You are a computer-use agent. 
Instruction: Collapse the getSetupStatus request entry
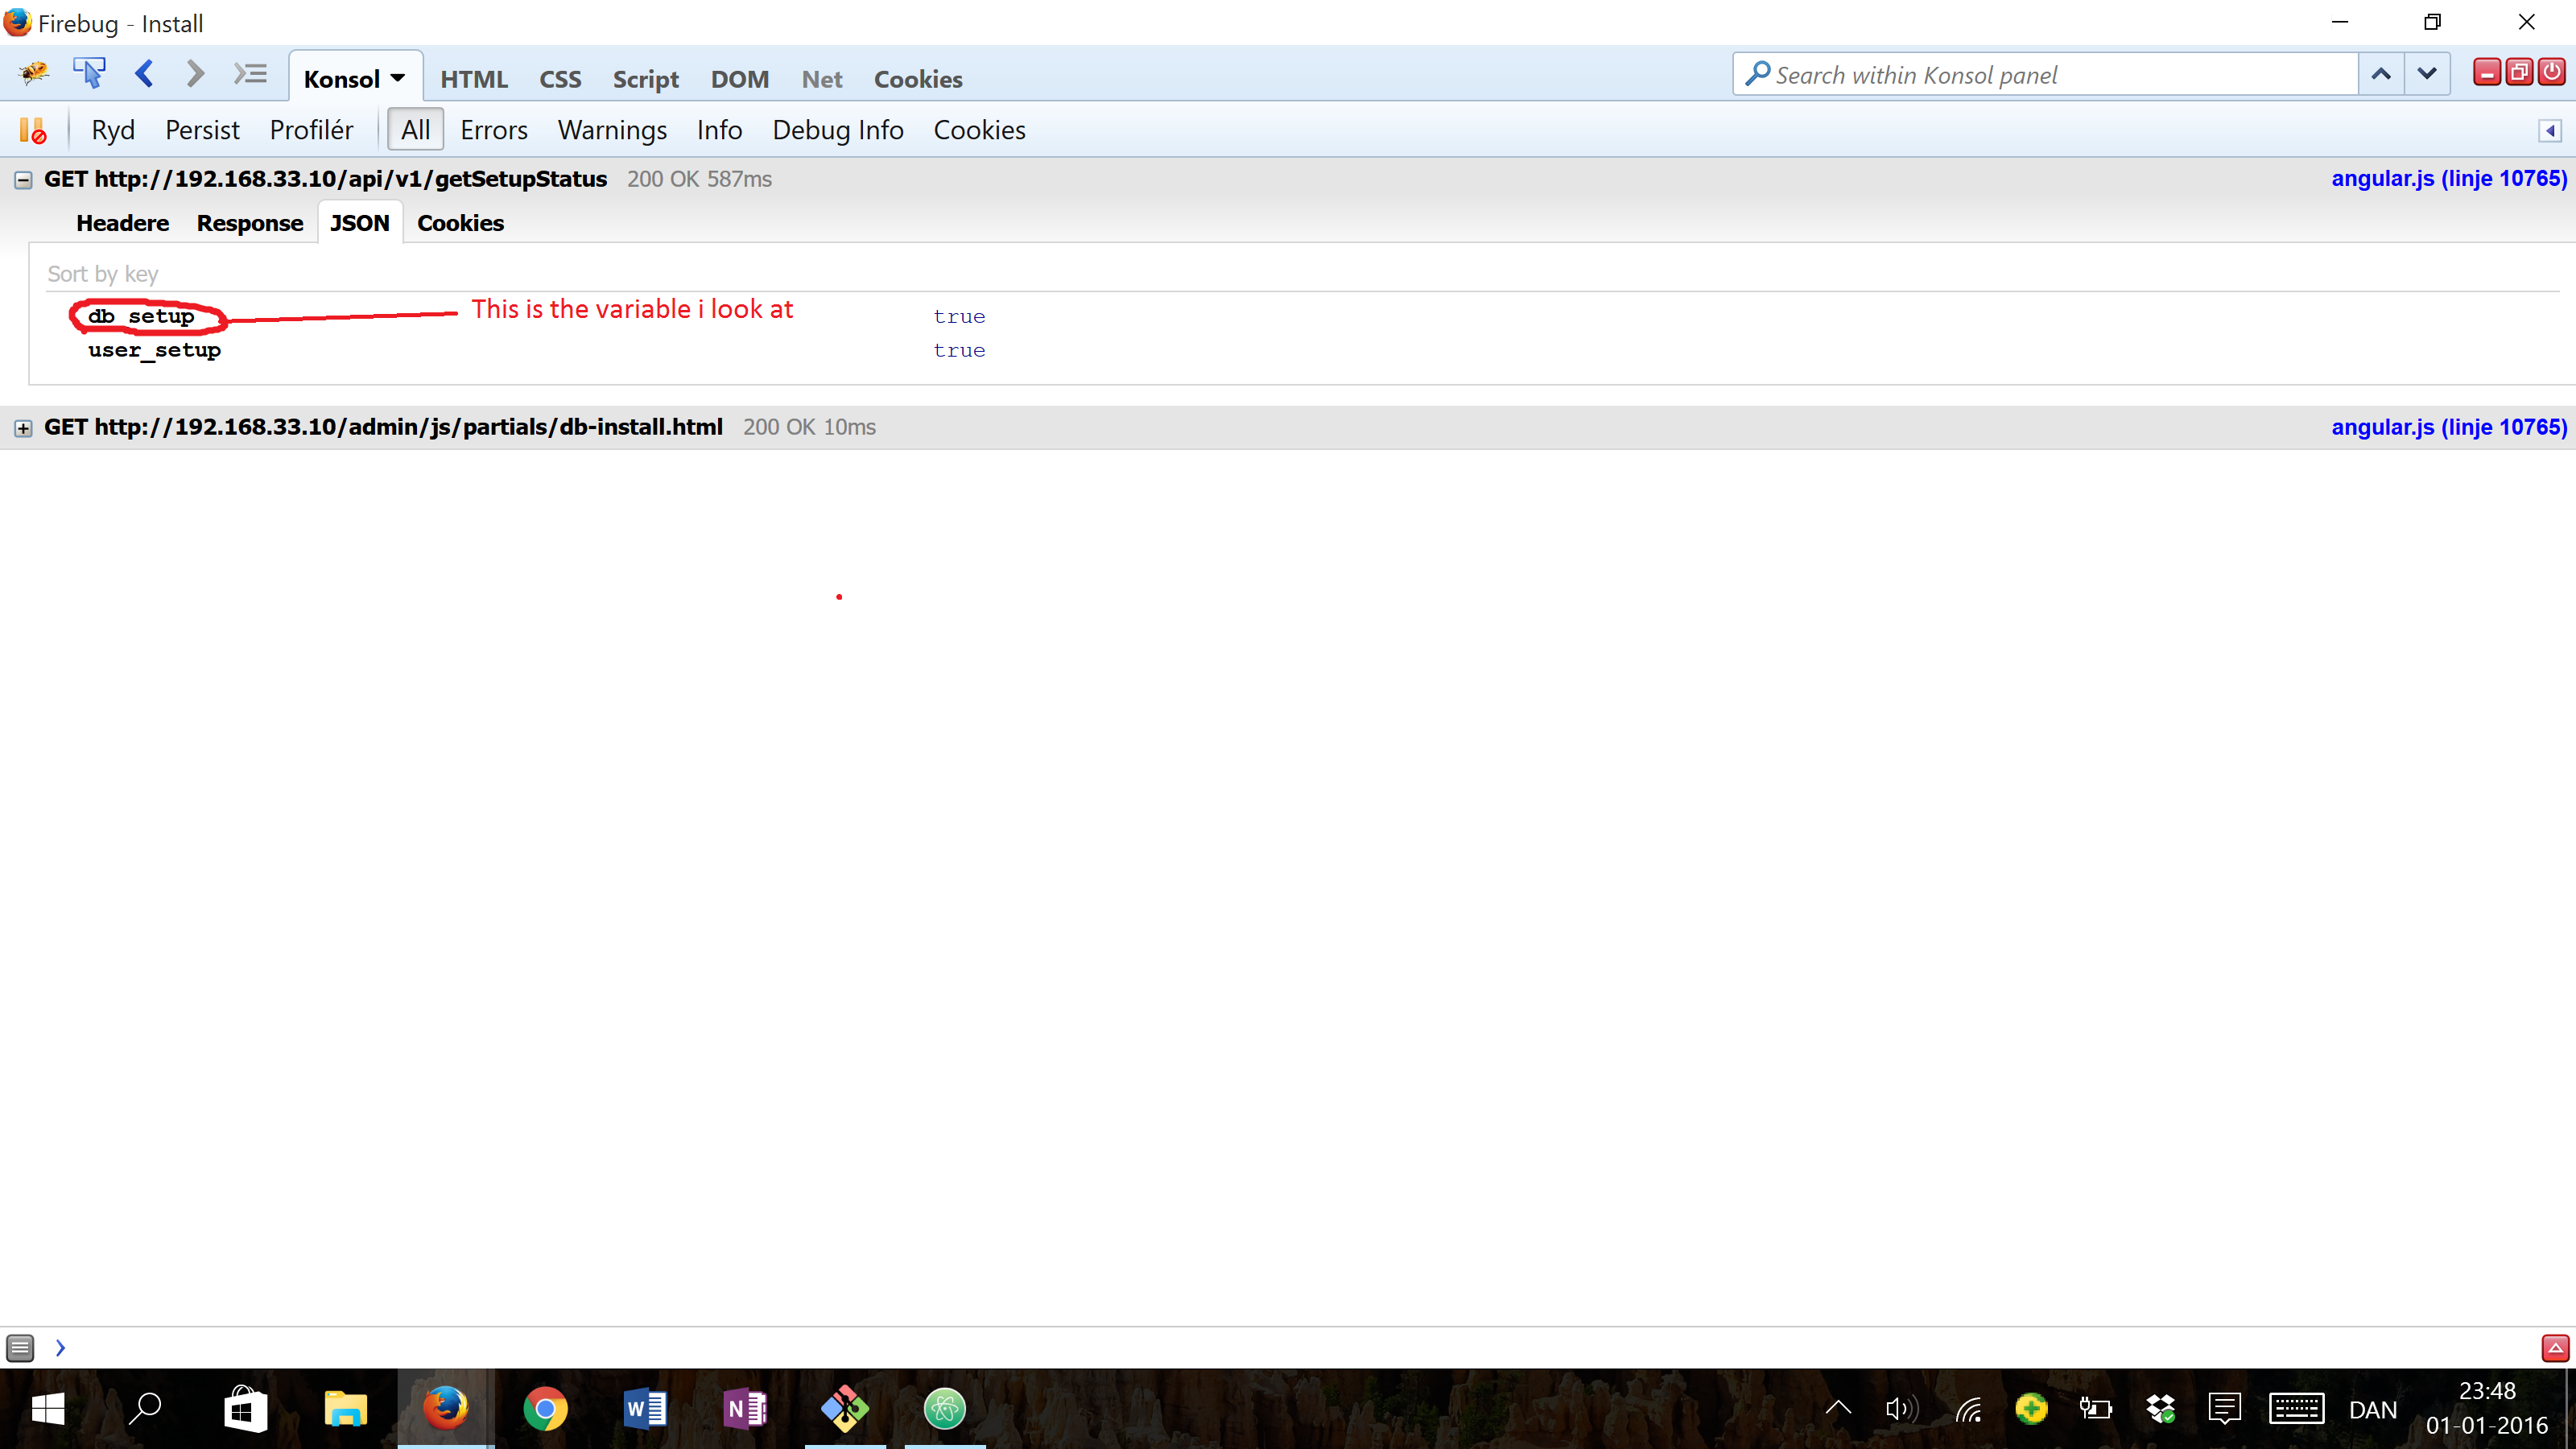23,180
